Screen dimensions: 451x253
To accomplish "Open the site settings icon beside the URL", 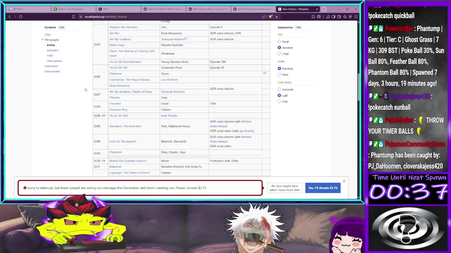I will click(x=81, y=17).
